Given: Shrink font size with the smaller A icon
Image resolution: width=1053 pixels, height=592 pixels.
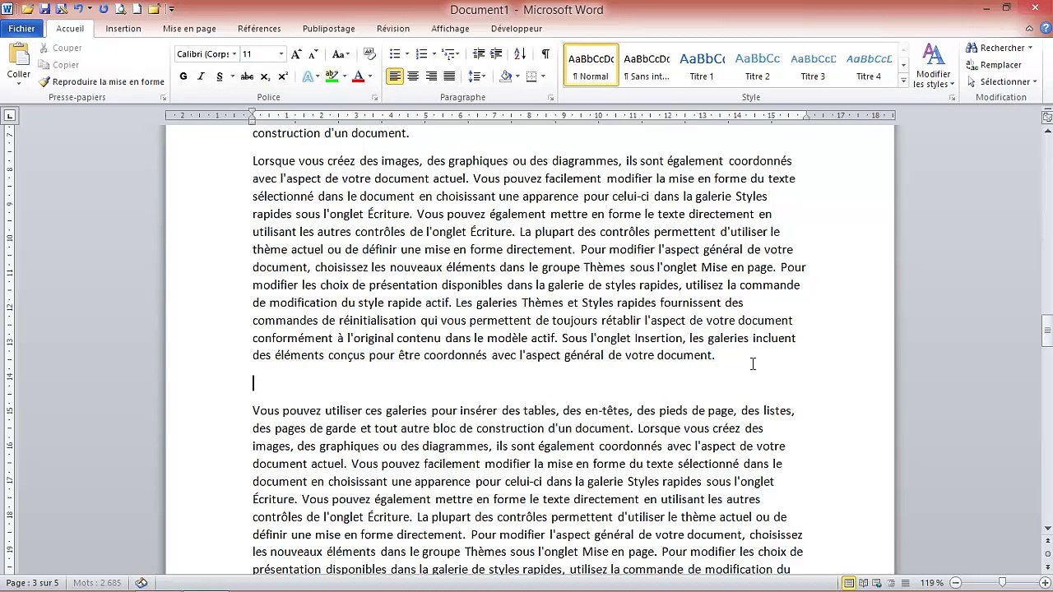Looking at the screenshot, I should (313, 54).
